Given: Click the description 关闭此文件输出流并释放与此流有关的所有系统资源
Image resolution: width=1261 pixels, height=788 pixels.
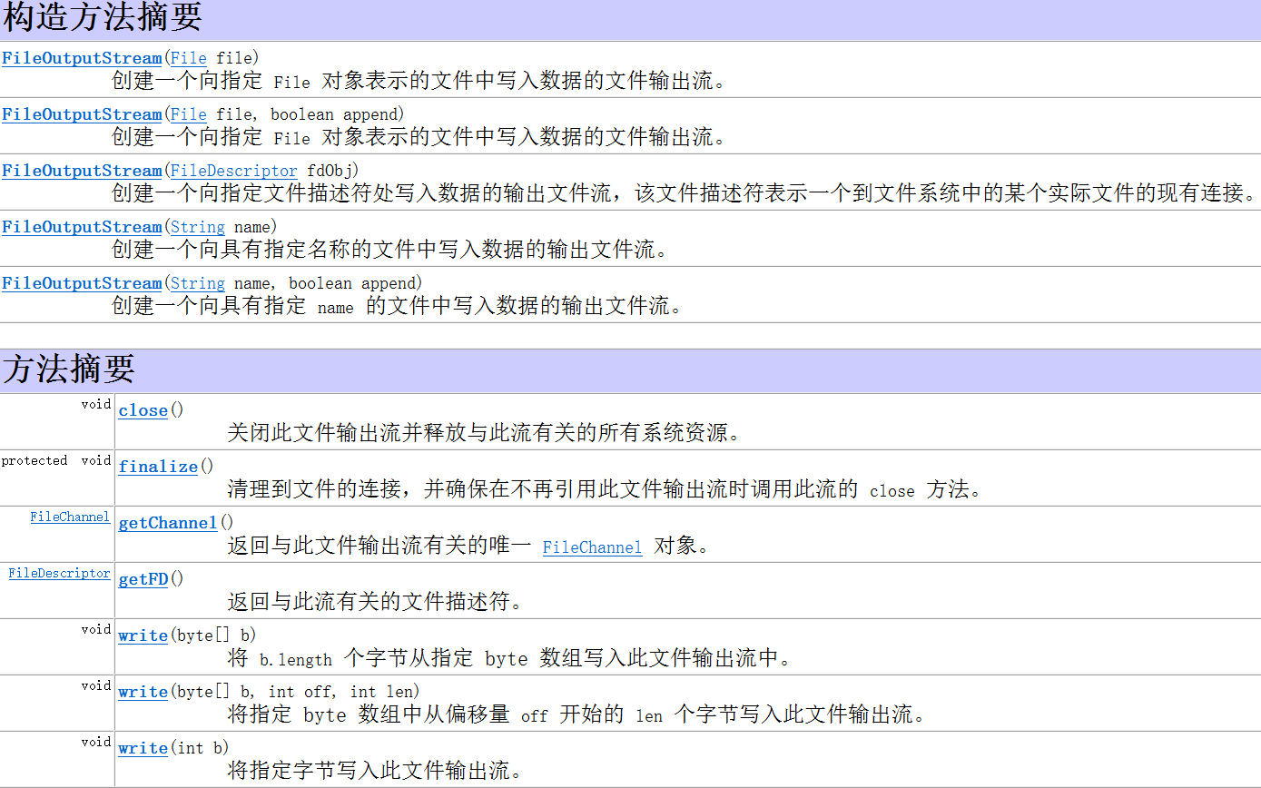Looking at the screenshot, I should 485,433.
